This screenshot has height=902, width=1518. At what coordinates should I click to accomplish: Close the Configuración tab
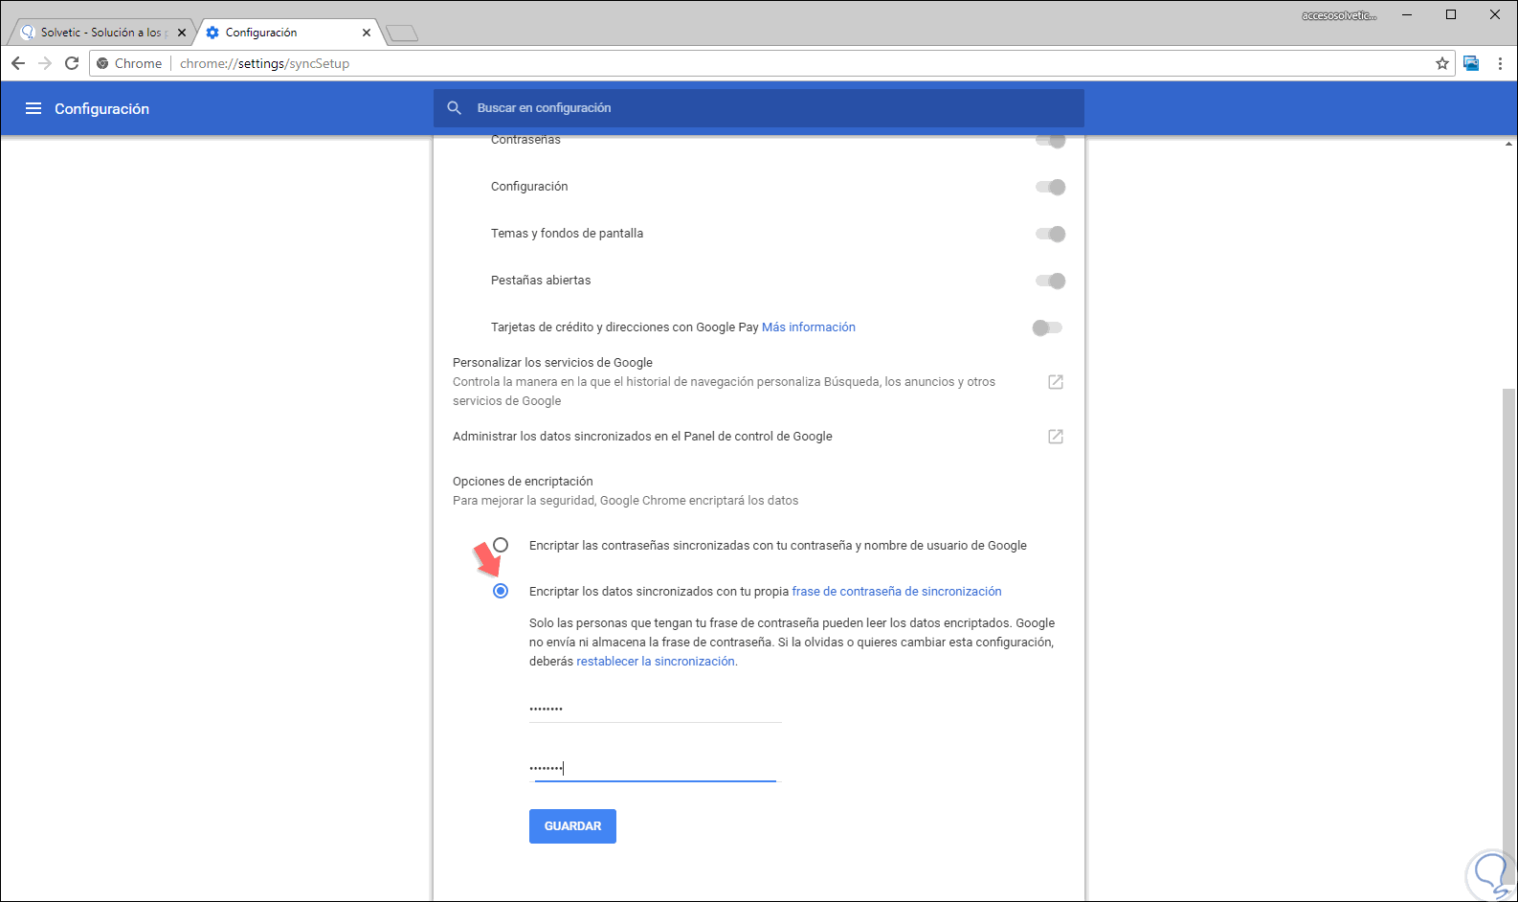[x=367, y=33]
